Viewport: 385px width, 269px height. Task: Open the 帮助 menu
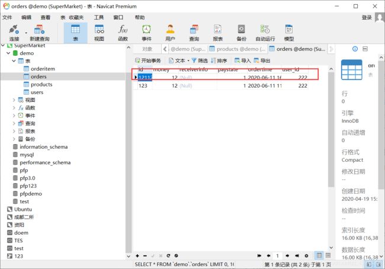(140, 17)
